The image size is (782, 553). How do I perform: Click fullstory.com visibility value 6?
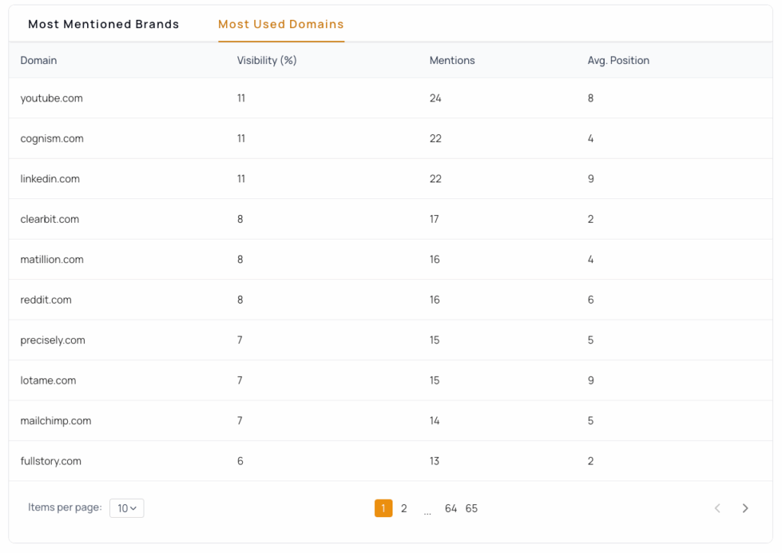click(x=241, y=461)
